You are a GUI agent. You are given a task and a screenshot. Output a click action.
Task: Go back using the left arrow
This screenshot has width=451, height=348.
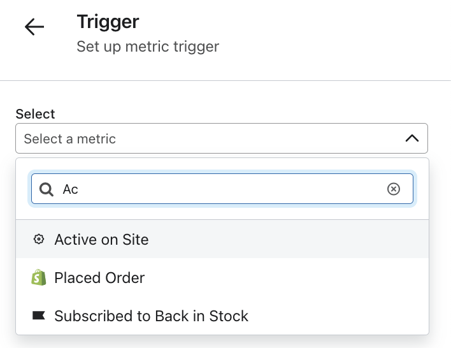tap(34, 27)
